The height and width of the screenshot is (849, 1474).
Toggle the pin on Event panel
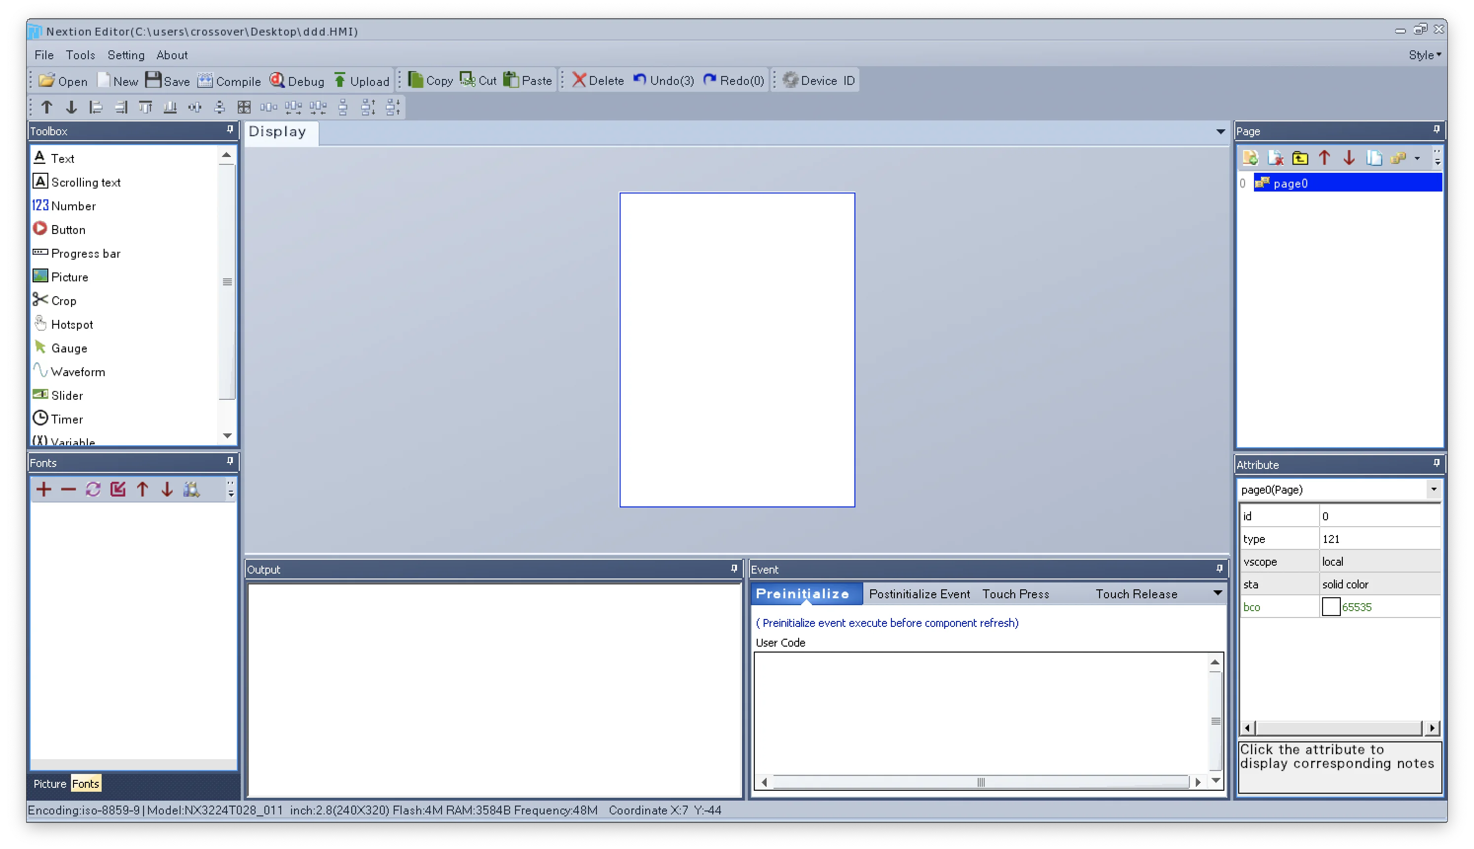click(x=1220, y=569)
